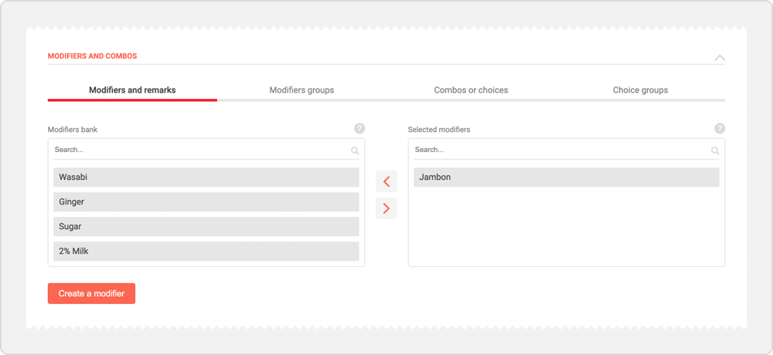Click the help icon beside Modifiers bank
The width and height of the screenshot is (773, 355).
tap(359, 129)
